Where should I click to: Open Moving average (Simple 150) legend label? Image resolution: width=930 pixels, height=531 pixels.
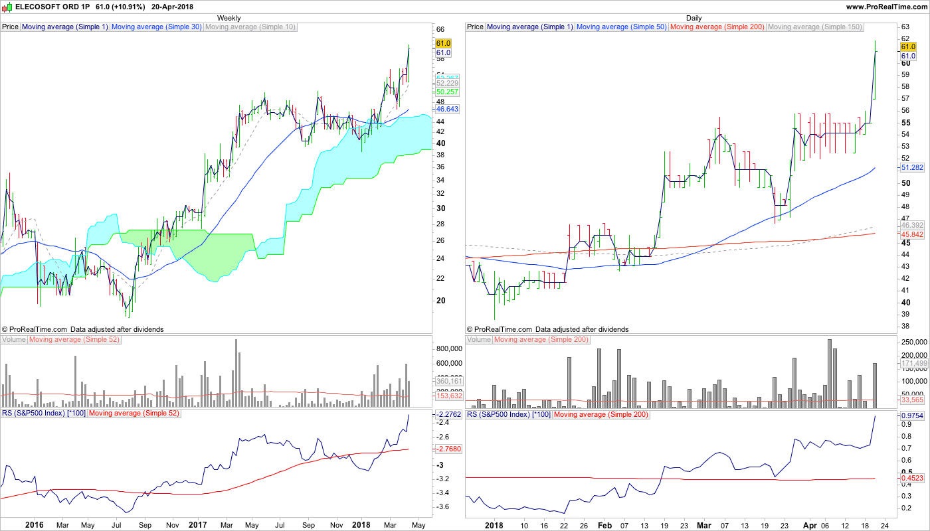[x=815, y=27]
